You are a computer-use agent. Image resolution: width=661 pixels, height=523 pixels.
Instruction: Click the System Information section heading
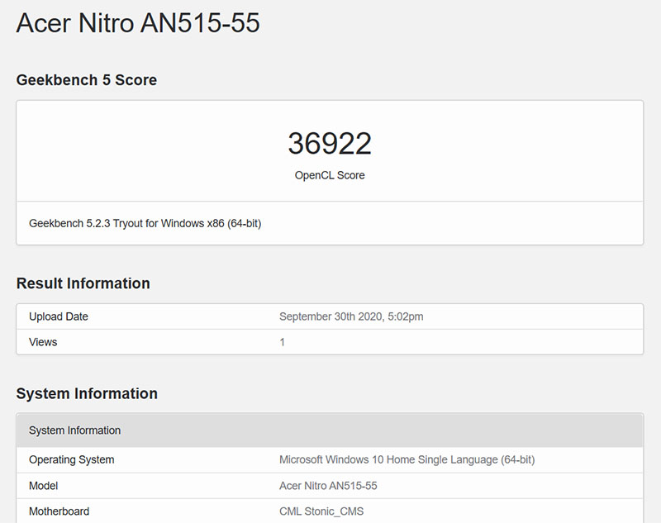click(87, 394)
